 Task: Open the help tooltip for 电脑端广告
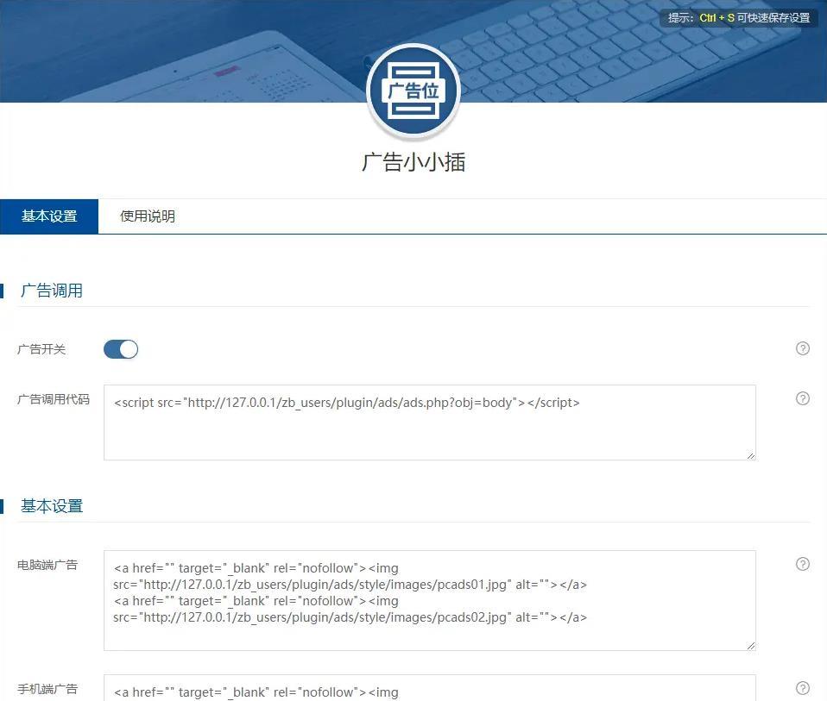(x=803, y=564)
